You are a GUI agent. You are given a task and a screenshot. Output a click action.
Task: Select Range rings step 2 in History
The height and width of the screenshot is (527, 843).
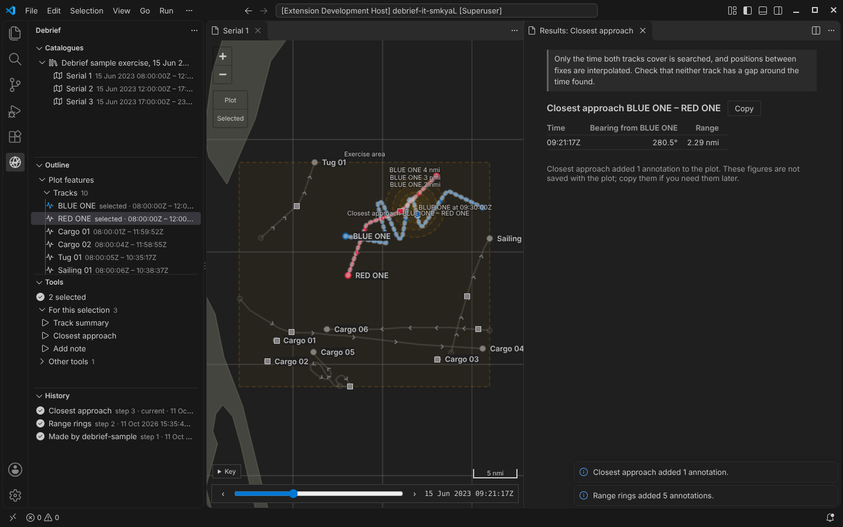(x=115, y=423)
